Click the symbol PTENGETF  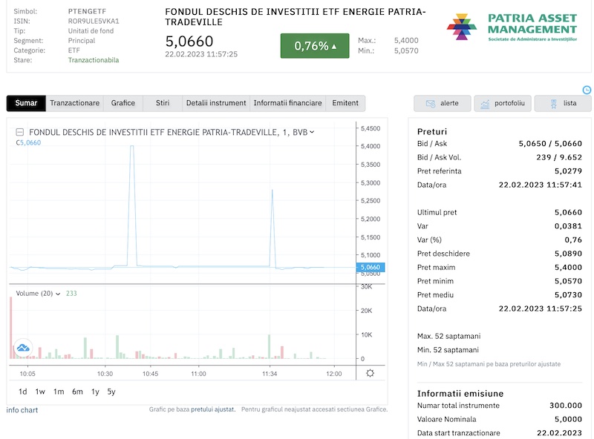87,11
